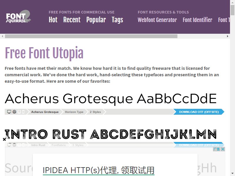Download OTF for Intro Rust
This screenshot has width=235, height=176.
point(199,145)
